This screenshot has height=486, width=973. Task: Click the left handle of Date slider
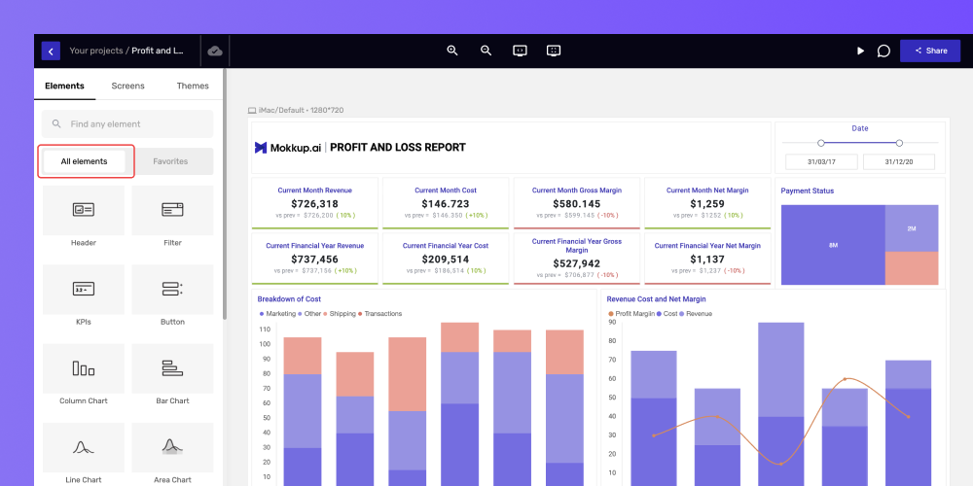tap(821, 143)
